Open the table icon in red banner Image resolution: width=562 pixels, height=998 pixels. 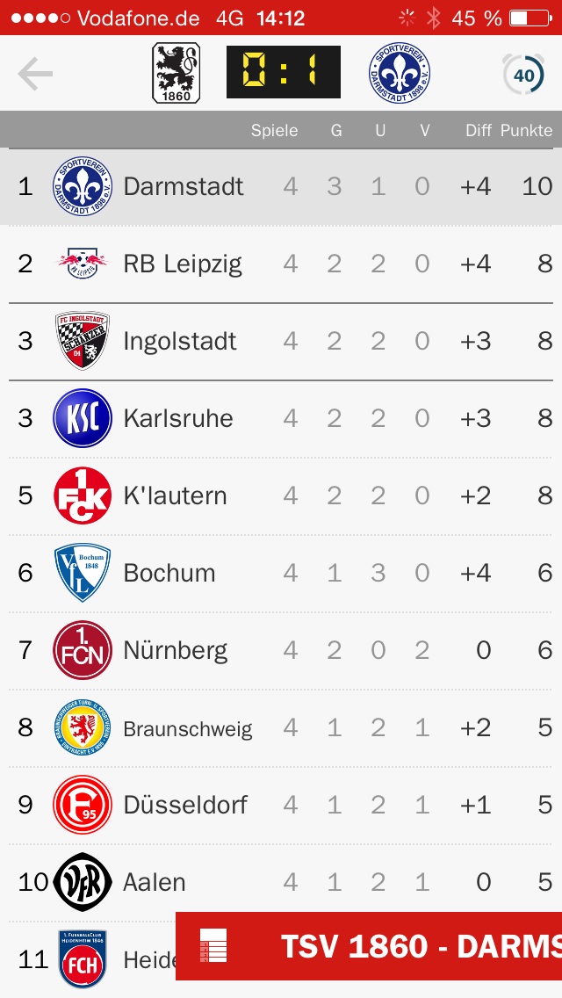point(213,945)
